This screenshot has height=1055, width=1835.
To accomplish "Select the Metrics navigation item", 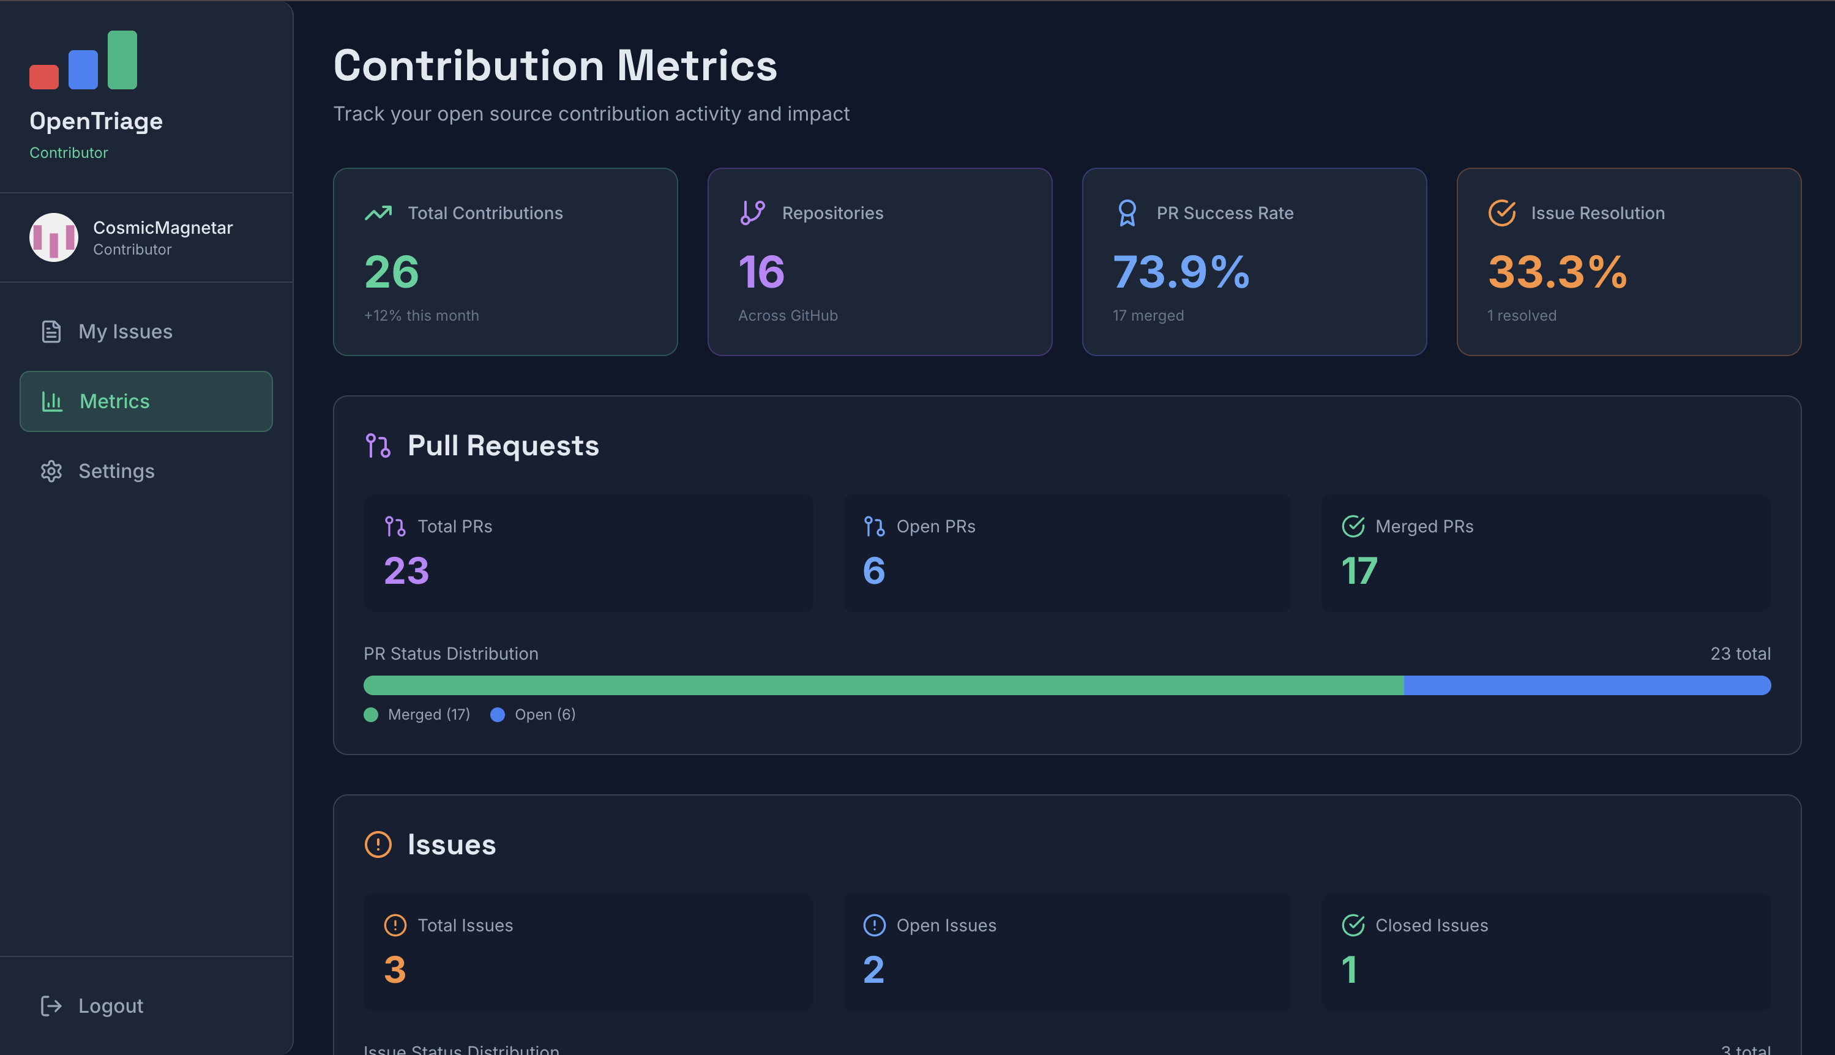I will [146, 401].
